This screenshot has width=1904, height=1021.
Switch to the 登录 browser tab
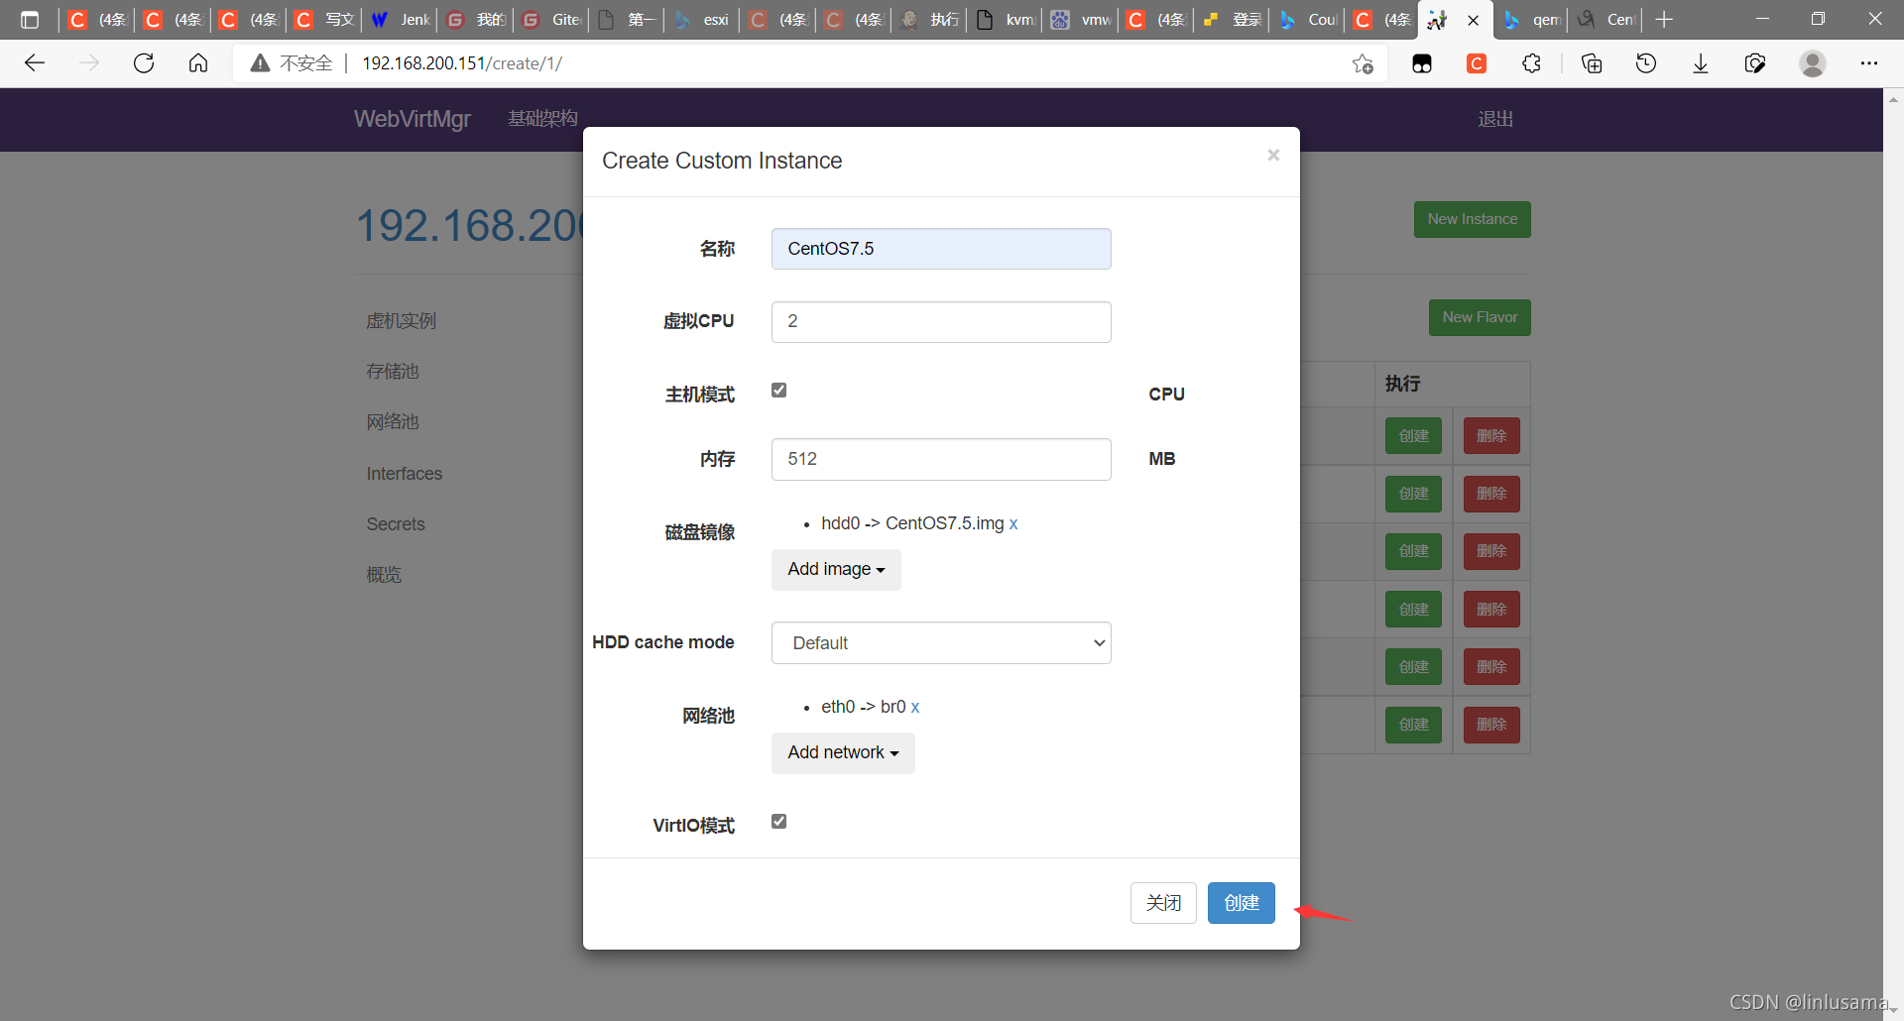[x=1232, y=20]
